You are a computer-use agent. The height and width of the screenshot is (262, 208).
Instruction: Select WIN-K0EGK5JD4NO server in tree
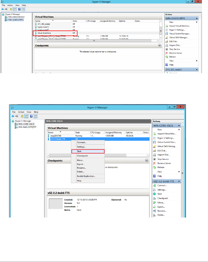[x=16, y=17]
